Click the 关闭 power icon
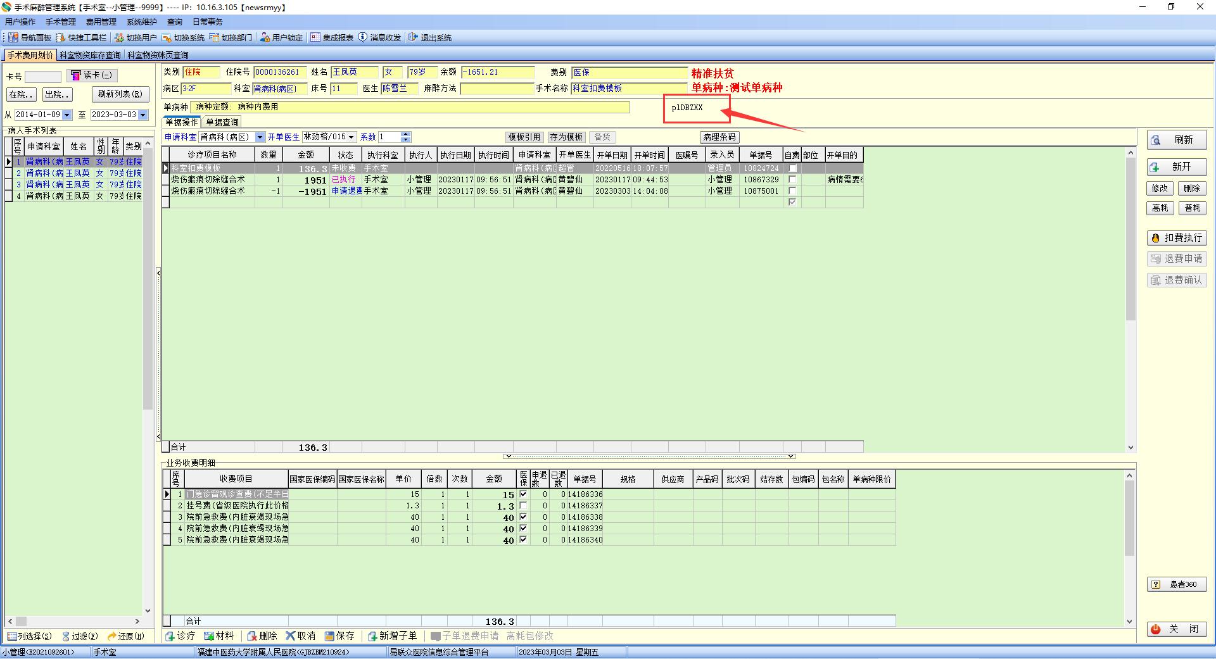Screen dimensions: 1216x659 (x=1156, y=629)
